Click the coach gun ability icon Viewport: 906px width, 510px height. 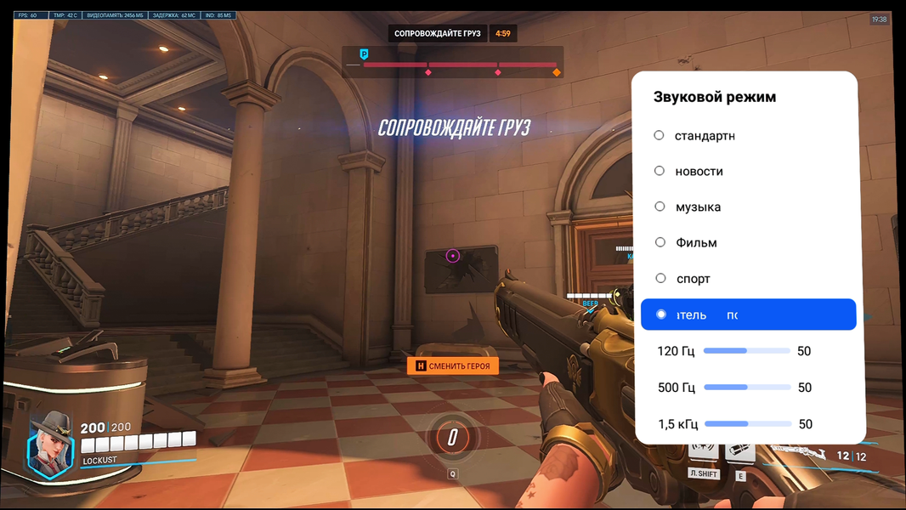[704, 450]
